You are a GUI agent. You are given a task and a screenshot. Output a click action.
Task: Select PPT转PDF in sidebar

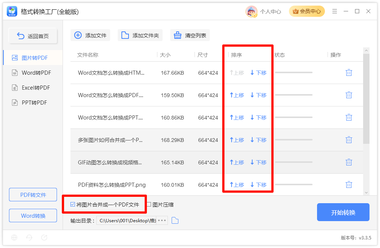point(33,103)
